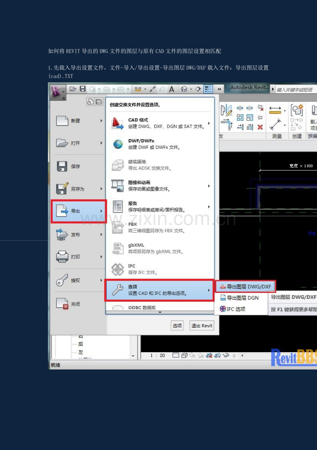Screen dimensions: 317x450
Task: Select 导出 in the application menu
Action: point(79,211)
